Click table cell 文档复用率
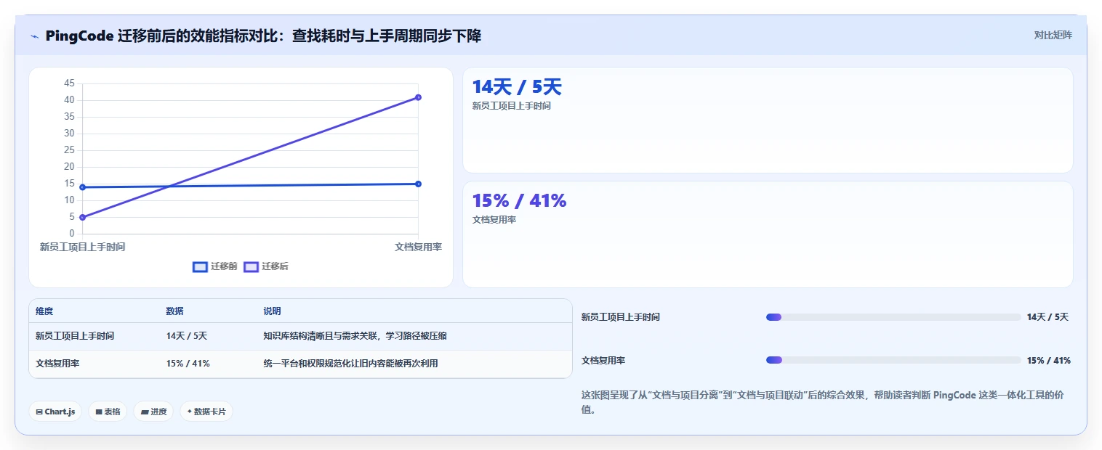Image resolution: width=1102 pixels, height=450 pixels. [57, 364]
